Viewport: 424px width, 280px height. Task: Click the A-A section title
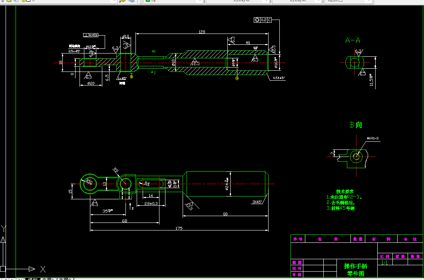pos(352,40)
